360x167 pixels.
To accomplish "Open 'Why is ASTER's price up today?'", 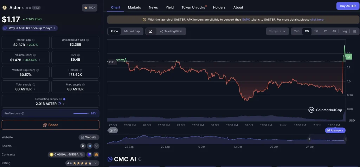I will pyautogui.click(x=30, y=28).
